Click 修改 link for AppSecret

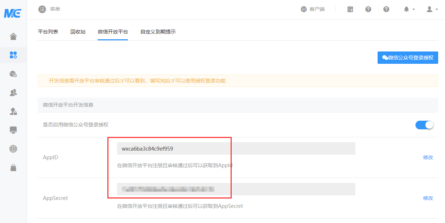point(428,198)
